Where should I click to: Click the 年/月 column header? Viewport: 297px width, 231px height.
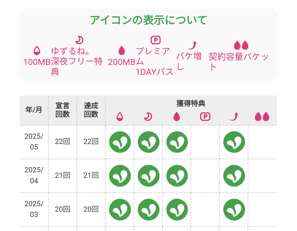tap(34, 110)
